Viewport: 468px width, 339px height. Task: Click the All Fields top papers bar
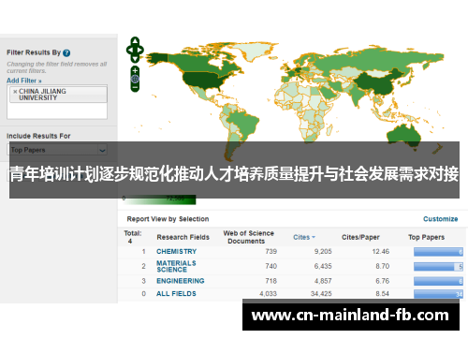438,294
